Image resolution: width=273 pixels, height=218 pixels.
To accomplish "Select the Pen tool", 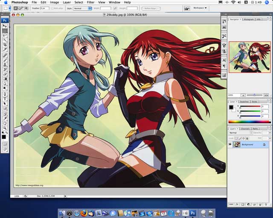I will coord(5,94).
